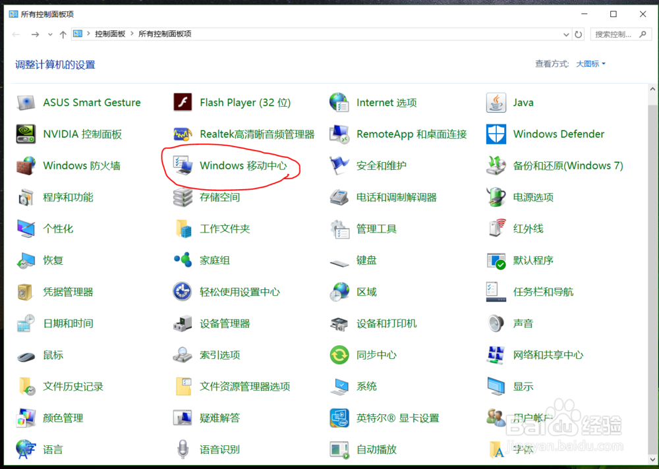Screen dimensions: 659x469
Task: Open the Flash Player (32 位) icon
Action: pos(183,103)
